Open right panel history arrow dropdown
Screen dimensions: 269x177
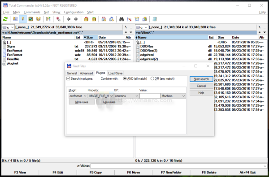pos(265,32)
